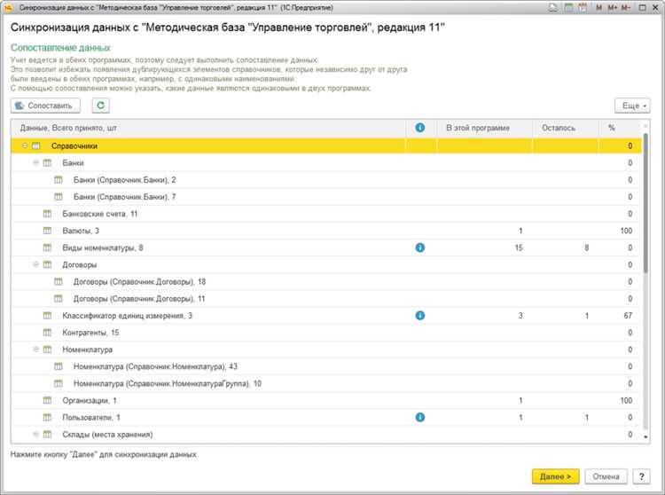Click table icon of Классификатор единиц измерения row
Viewport: 665px width, 495px height.
point(47,316)
